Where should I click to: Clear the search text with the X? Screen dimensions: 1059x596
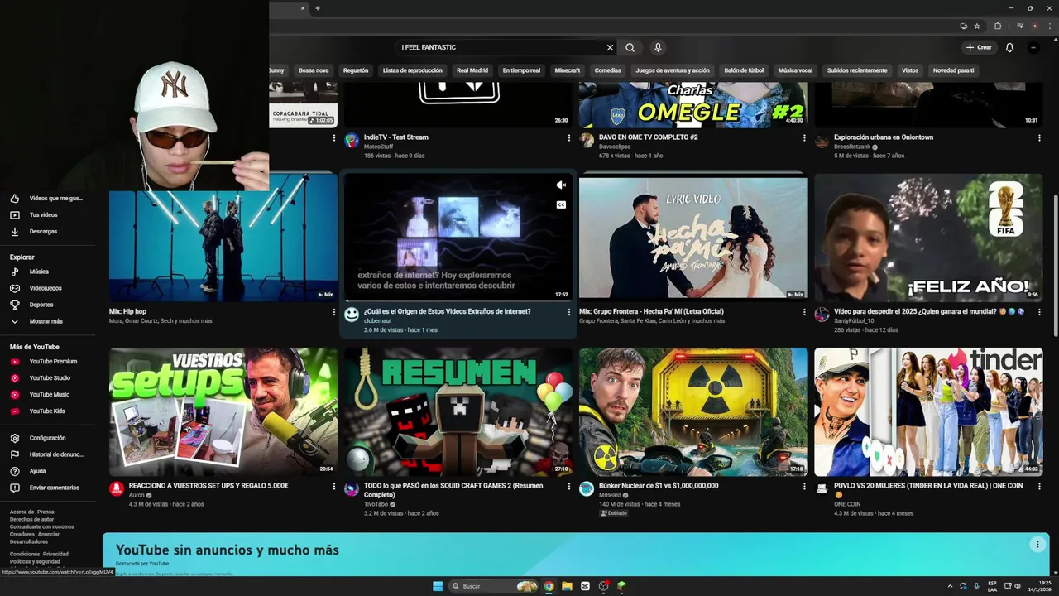point(610,47)
